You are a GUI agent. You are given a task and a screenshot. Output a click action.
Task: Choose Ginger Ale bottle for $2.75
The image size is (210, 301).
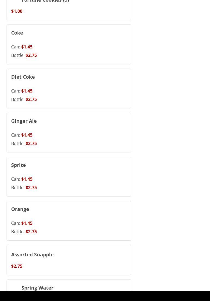click(31, 143)
